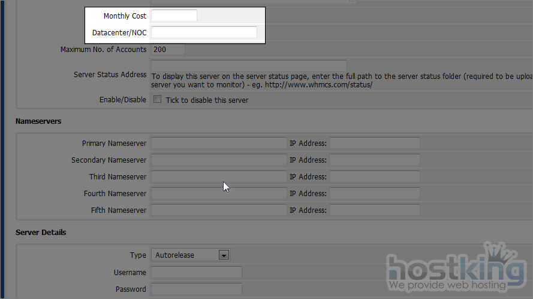The image size is (533, 299).
Task: Click the Fifth Nameserver input field
Action: click(219, 210)
